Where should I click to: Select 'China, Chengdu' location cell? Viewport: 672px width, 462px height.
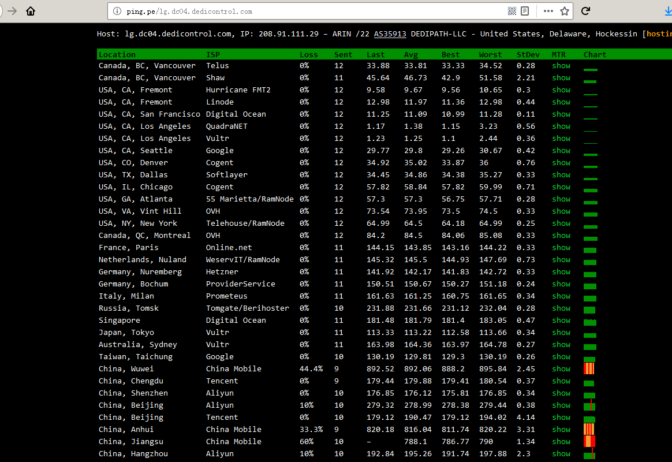pos(130,381)
